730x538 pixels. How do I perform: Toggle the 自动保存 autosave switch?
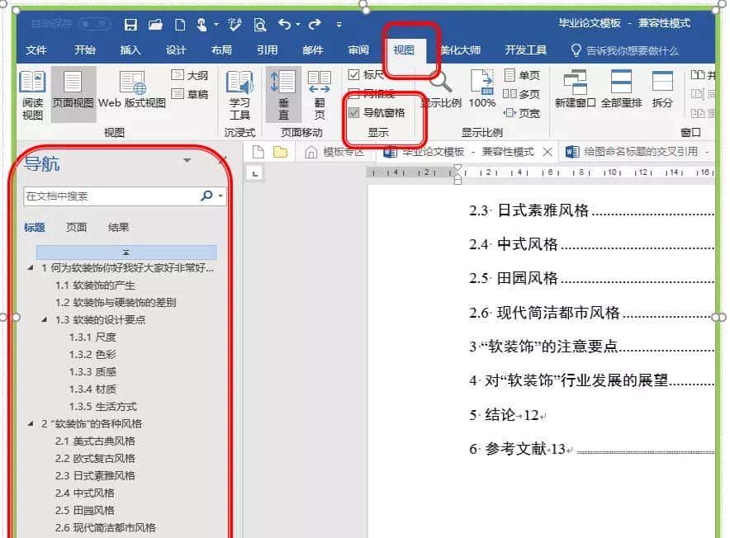[93, 23]
